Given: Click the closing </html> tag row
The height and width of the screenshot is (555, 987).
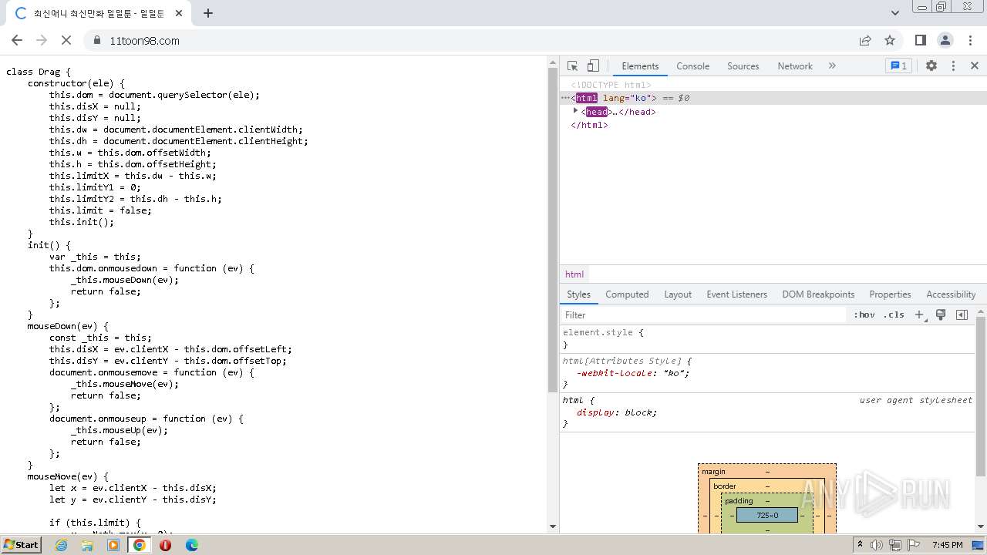Looking at the screenshot, I should click(x=589, y=125).
